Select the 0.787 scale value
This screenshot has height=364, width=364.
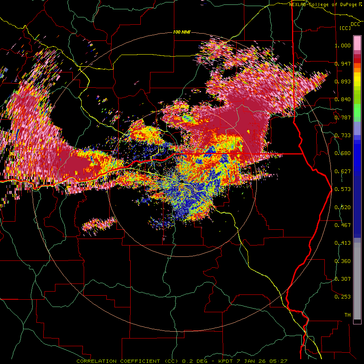tap(343, 117)
